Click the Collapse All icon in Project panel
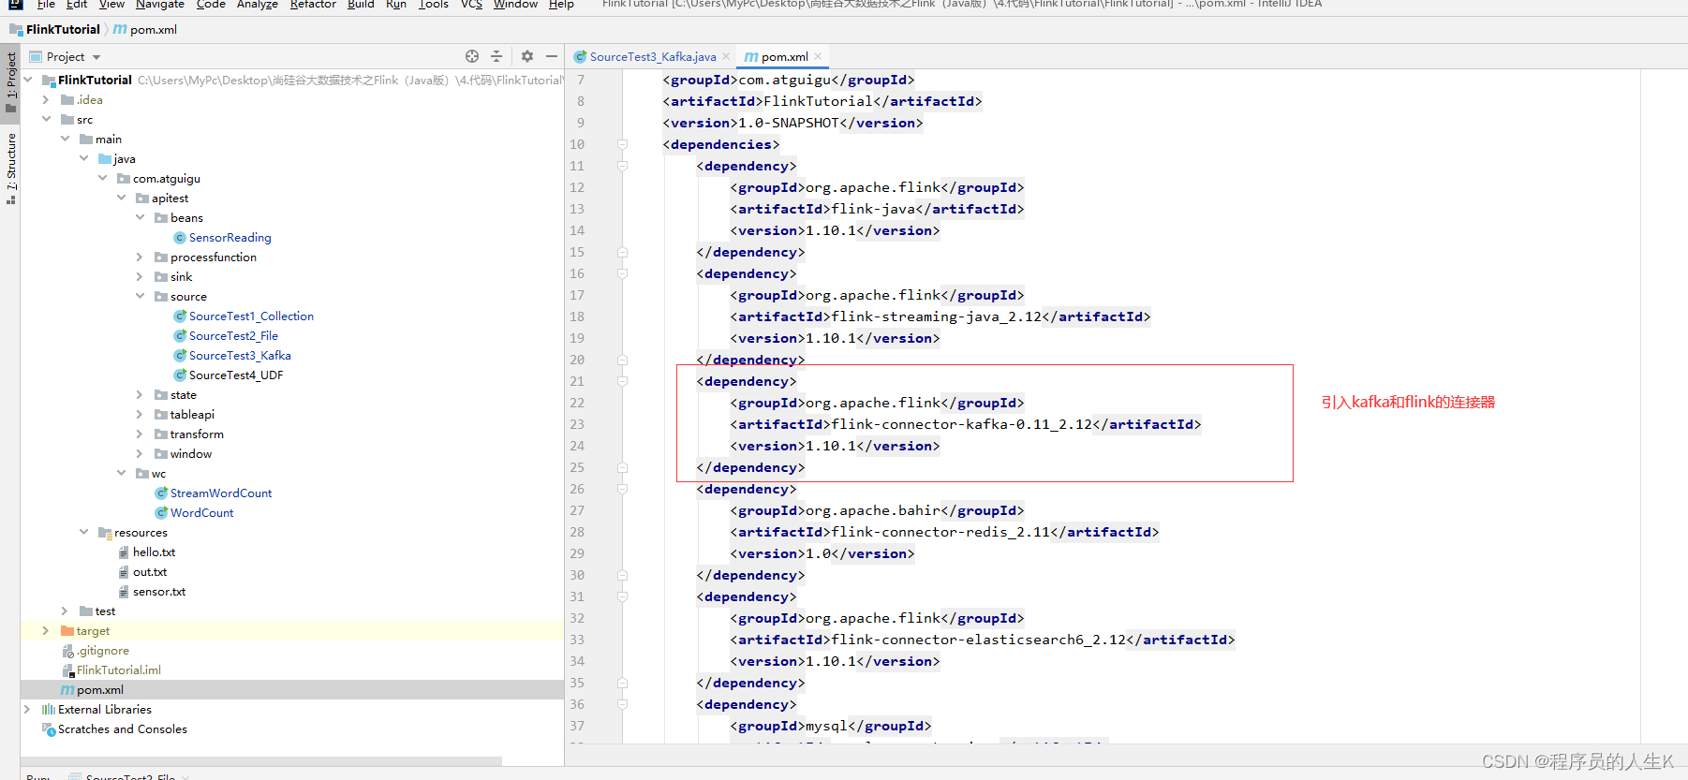The width and height of the screenshot is (1688, 780). click(x=496, y=56)
